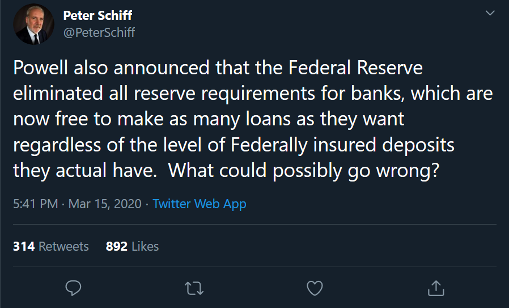Click the Peter Schiff display name
This screenshot has width=509, height=308.
tap(97, 15)
